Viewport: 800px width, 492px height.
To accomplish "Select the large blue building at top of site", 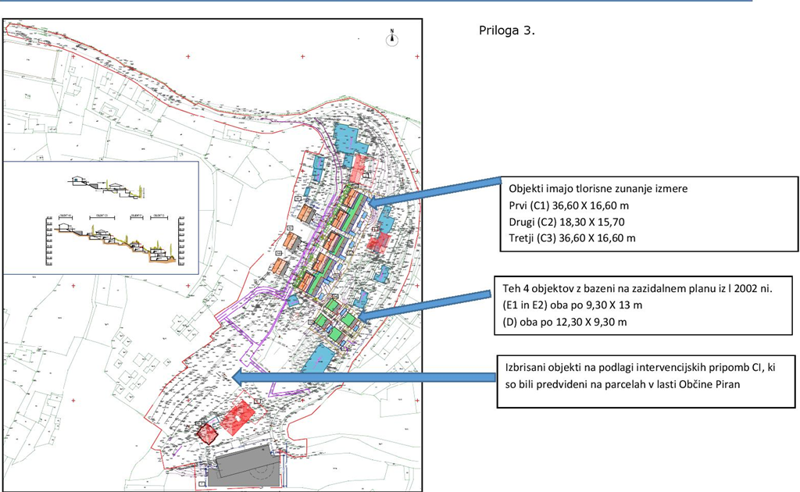I will (x=351, y=138).
